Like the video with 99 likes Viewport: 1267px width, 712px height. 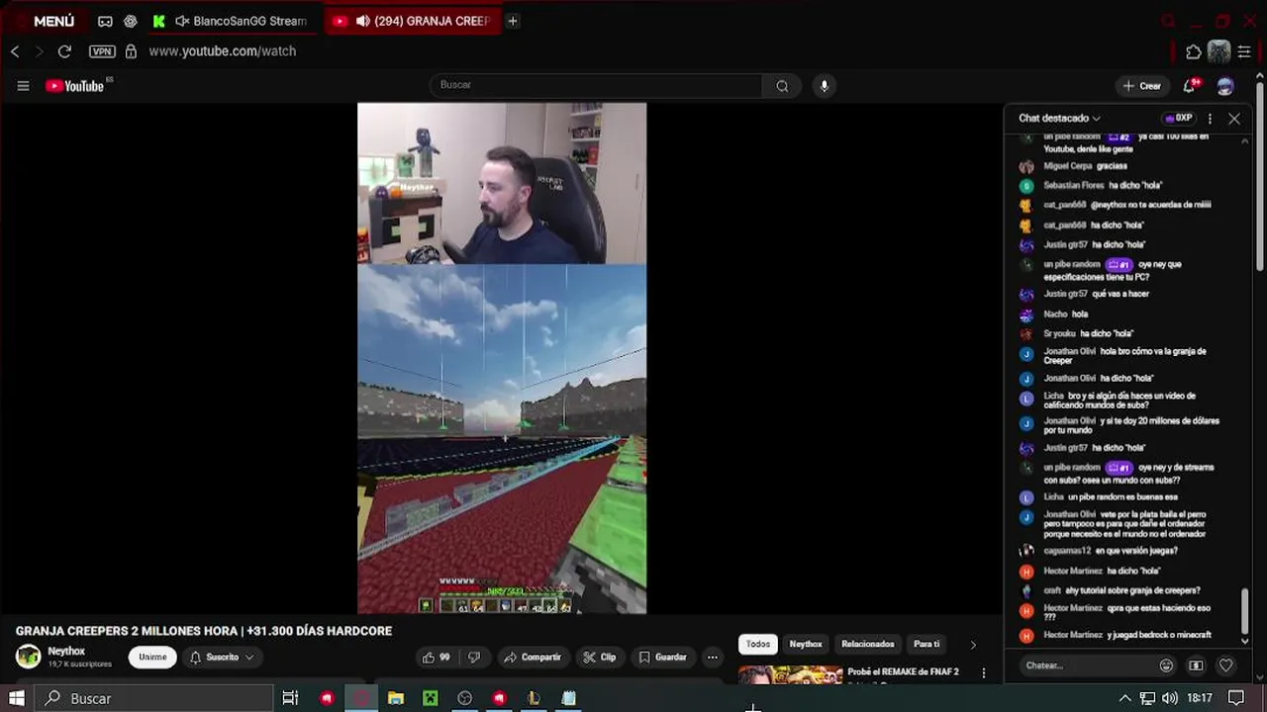click(x=437, y=657)
